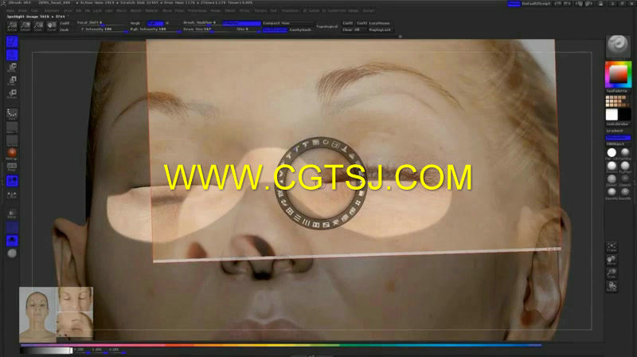Toggle the highlighted Rgb paint mode
Screen dimensions: 637x357
tap(154, 23)
